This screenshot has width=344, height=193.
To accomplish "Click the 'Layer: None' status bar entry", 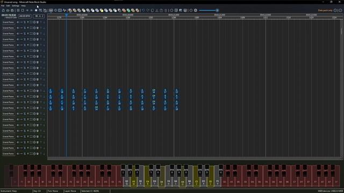I will [70, 191].
